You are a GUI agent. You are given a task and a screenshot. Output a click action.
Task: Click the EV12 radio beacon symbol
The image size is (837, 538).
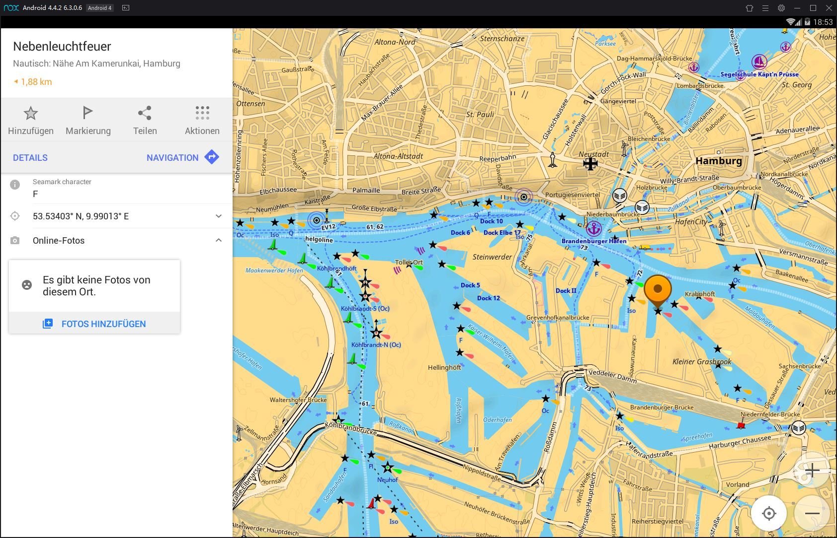coord(317,220)
